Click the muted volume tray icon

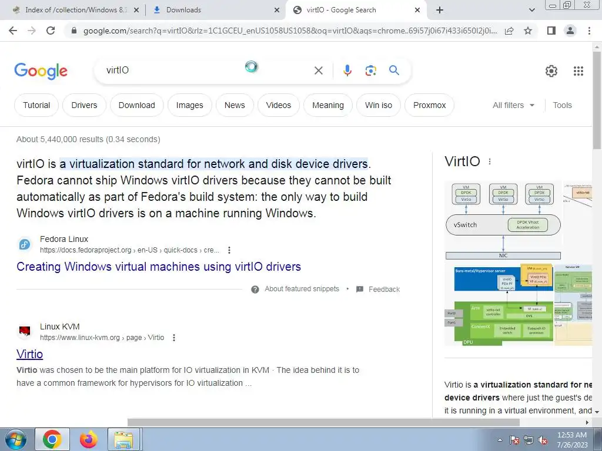click(x=543, y=440)
